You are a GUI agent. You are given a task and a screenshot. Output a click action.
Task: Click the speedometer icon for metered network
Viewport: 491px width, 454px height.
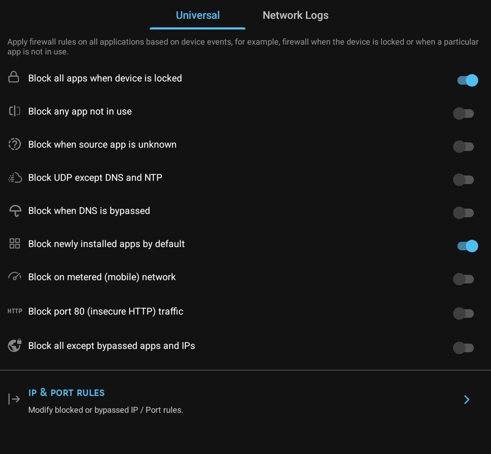(x=15, y=276)
